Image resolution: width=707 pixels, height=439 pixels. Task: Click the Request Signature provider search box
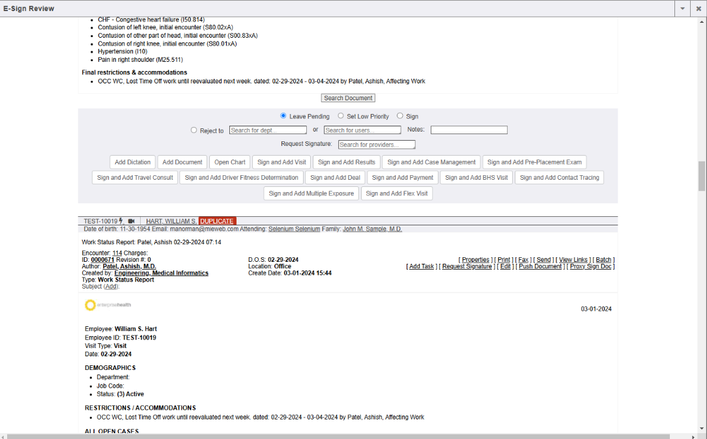click(x=377, y=145)
